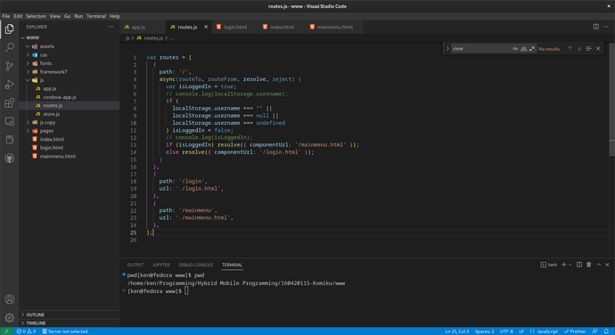Open Run and Debug view
Viewport: 615px width, 335px height.
[x=10, y=85]
